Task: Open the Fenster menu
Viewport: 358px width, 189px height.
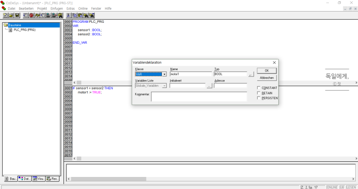Action: pyautogui.click(x=96, y=8)
